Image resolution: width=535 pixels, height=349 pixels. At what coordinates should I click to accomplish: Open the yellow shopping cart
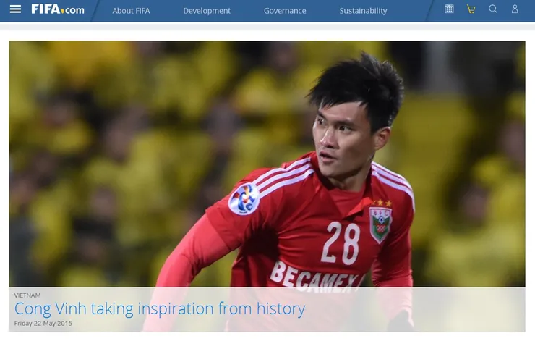[x=471, y=9]
